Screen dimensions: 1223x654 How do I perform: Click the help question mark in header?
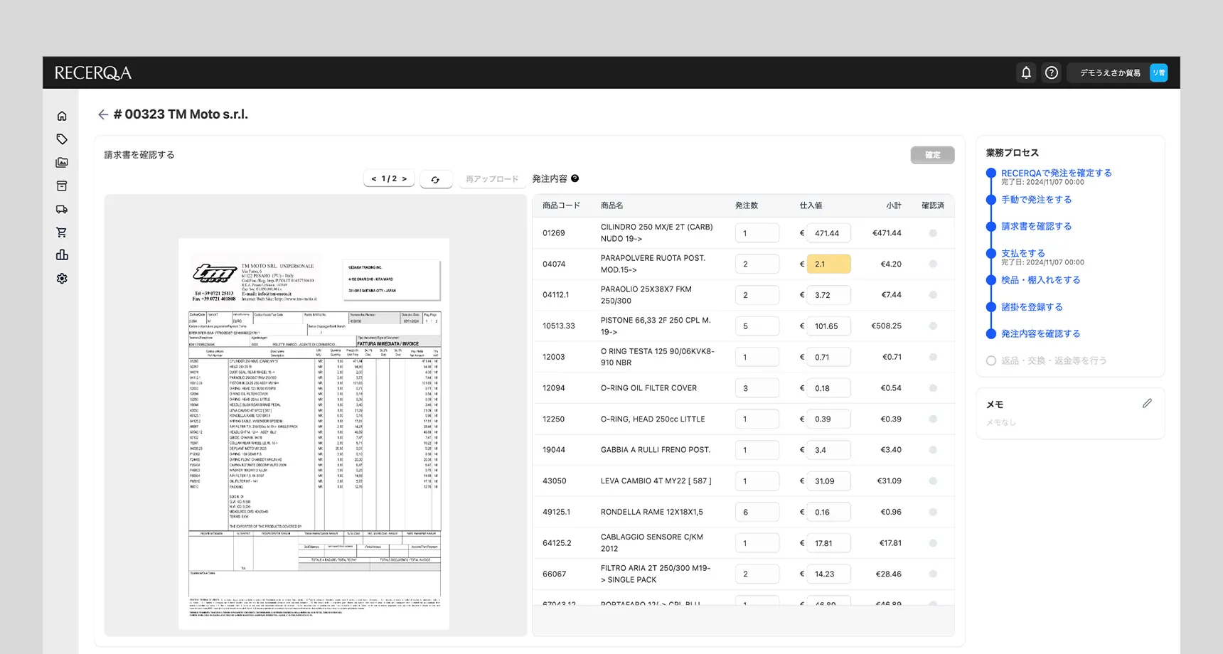pyautogui.click(x=1052, y=73)
